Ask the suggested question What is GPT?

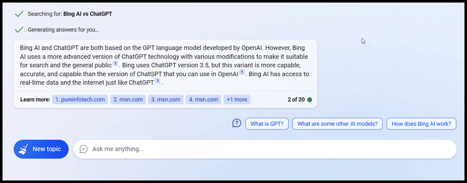[x=267, y=124]
